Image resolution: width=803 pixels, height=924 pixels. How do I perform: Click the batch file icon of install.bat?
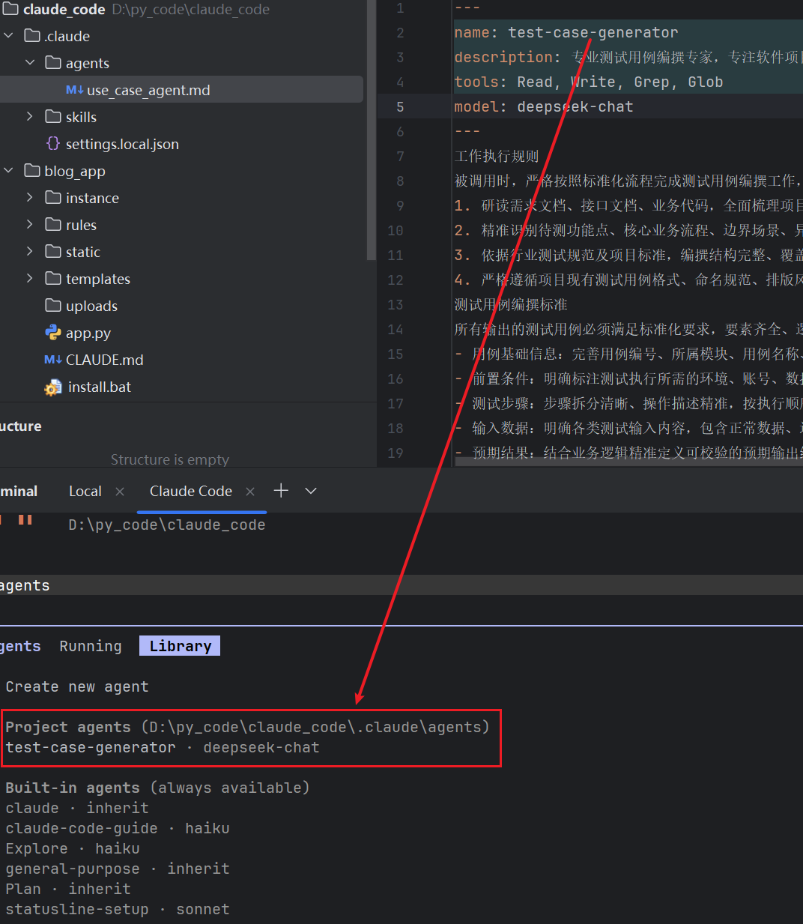click(x=53, y=387)
